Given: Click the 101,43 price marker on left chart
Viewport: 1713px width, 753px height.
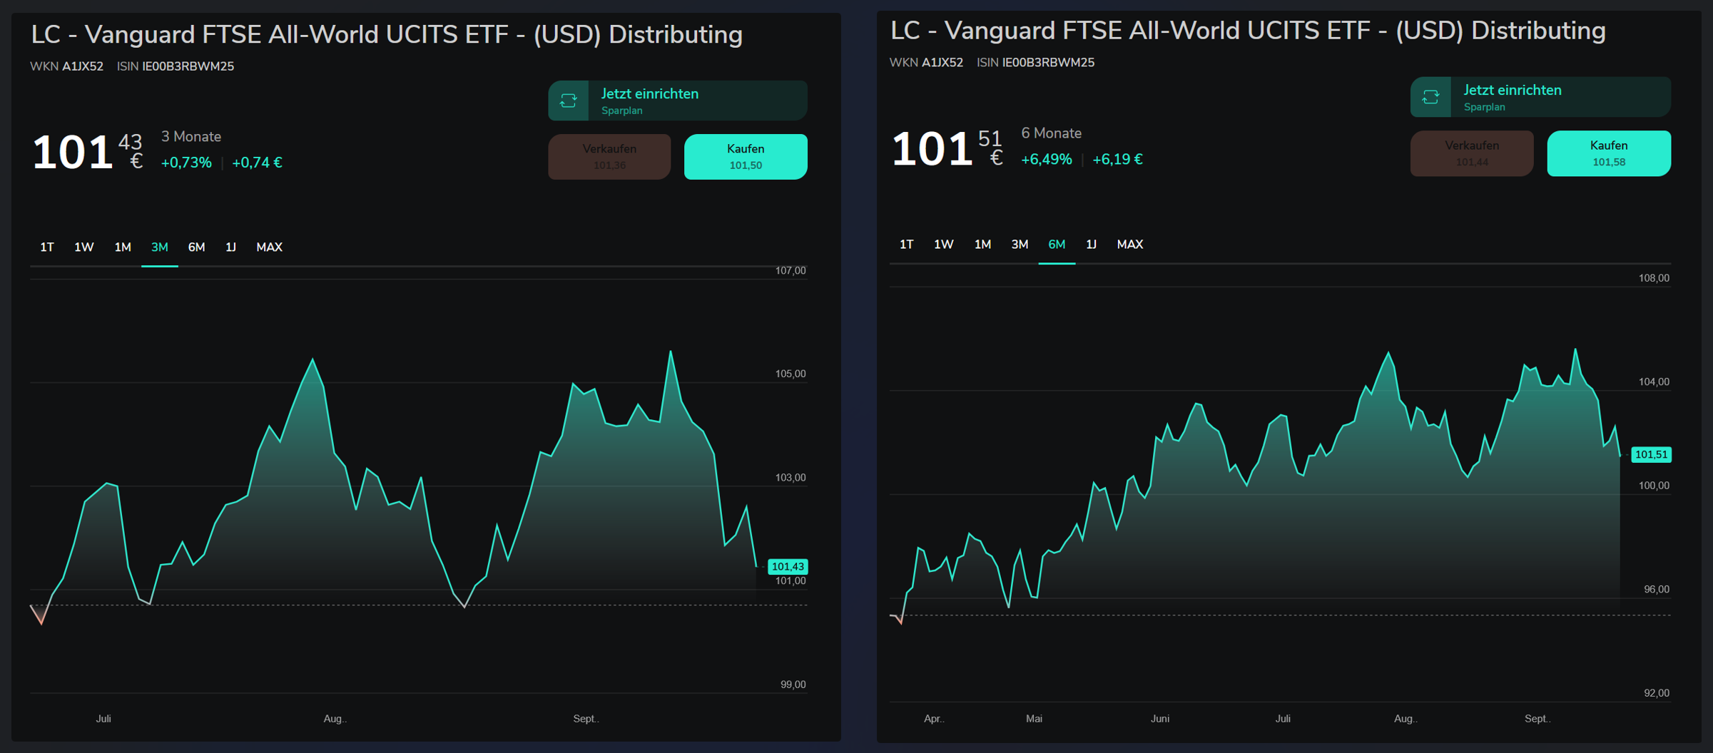Looking at the screenshot, I should tap(788, 567).
